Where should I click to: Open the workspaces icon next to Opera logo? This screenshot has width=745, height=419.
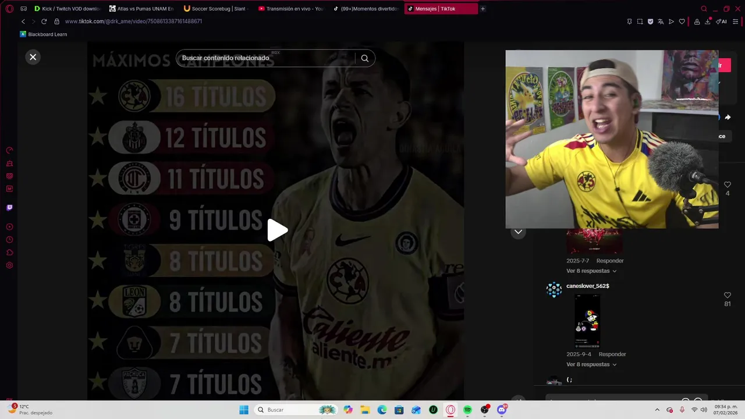click(x=23, y=9)
